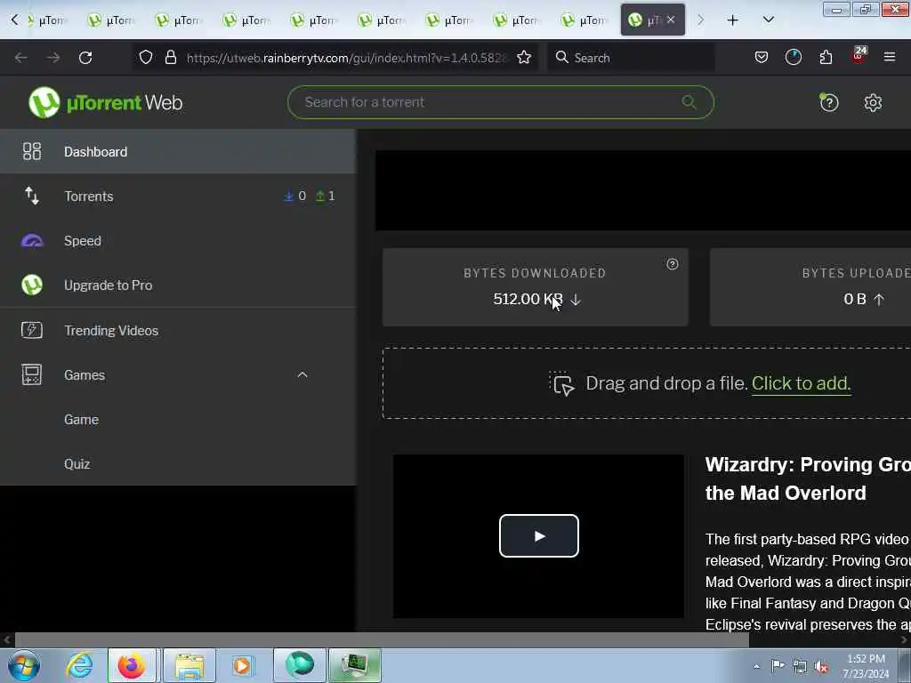Reload the current page
The width and height of the screenshot is (911, 683).
(x=85, y=58)
